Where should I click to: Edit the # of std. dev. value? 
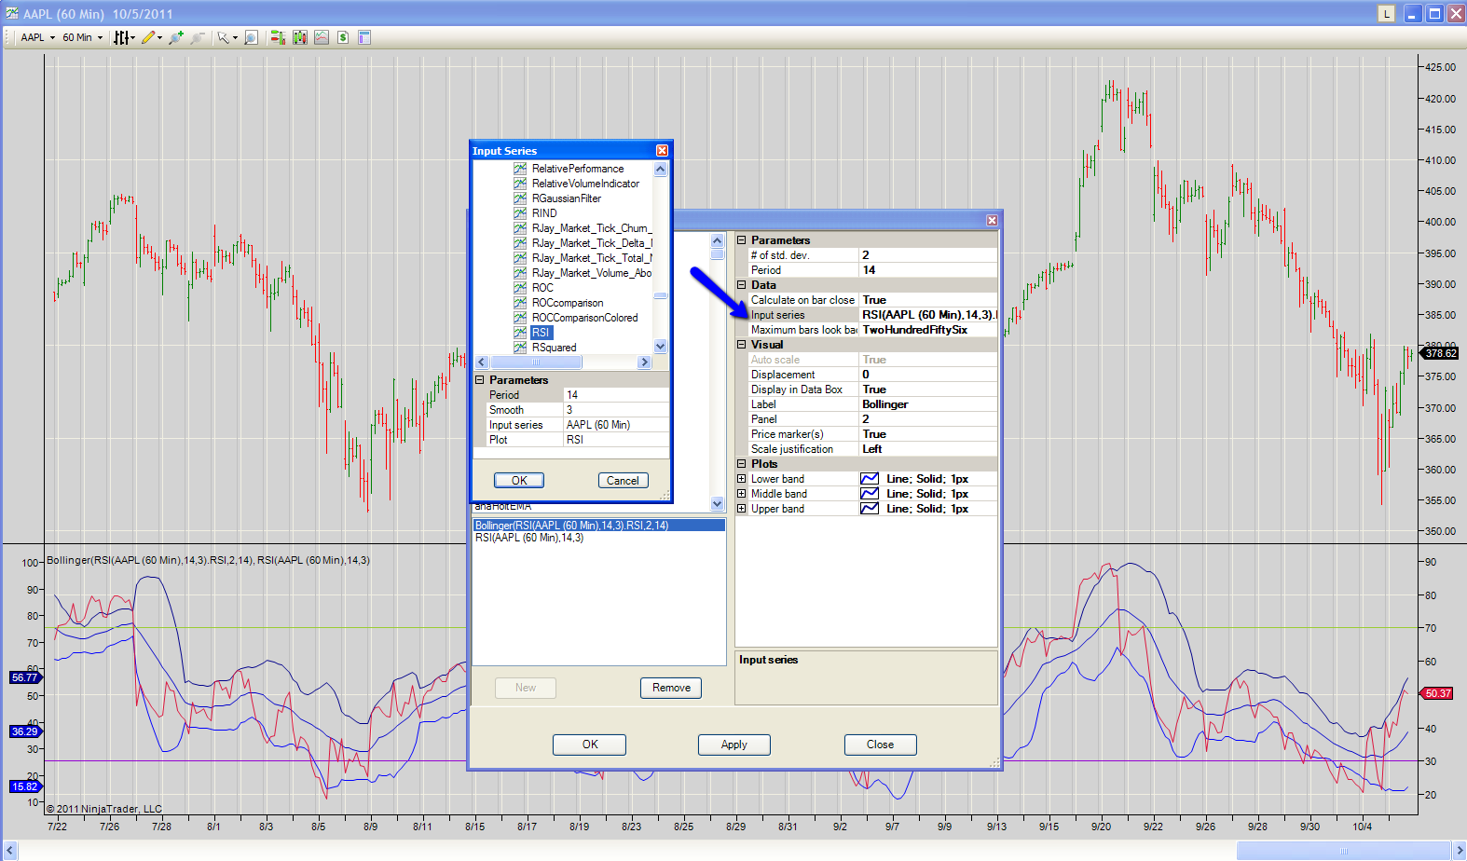pos(927,255)
